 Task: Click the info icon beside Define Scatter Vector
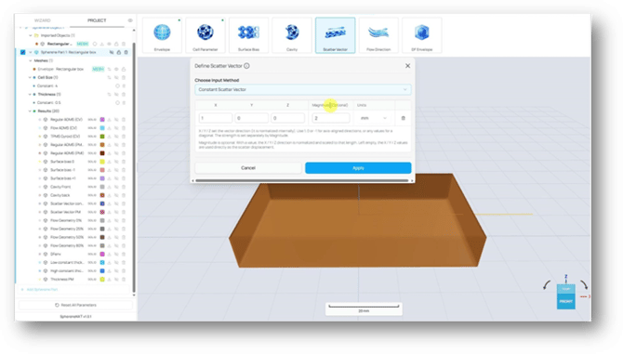tap(246, 66)
